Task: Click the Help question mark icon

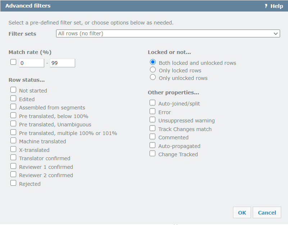Action: [x=266, y=6]
